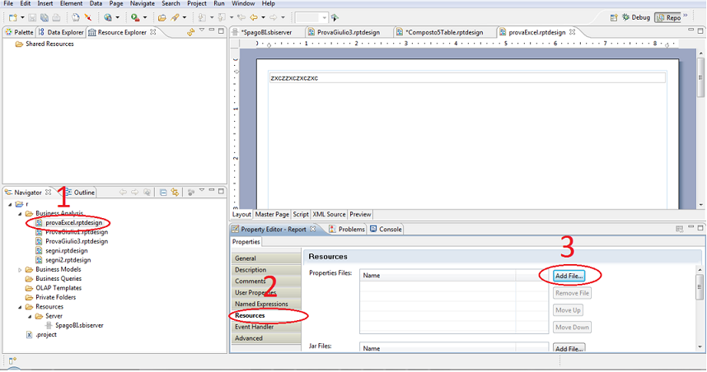Close the Property Editor - Report view
Screen dimensions: 707x372
[x=313, y=229]
